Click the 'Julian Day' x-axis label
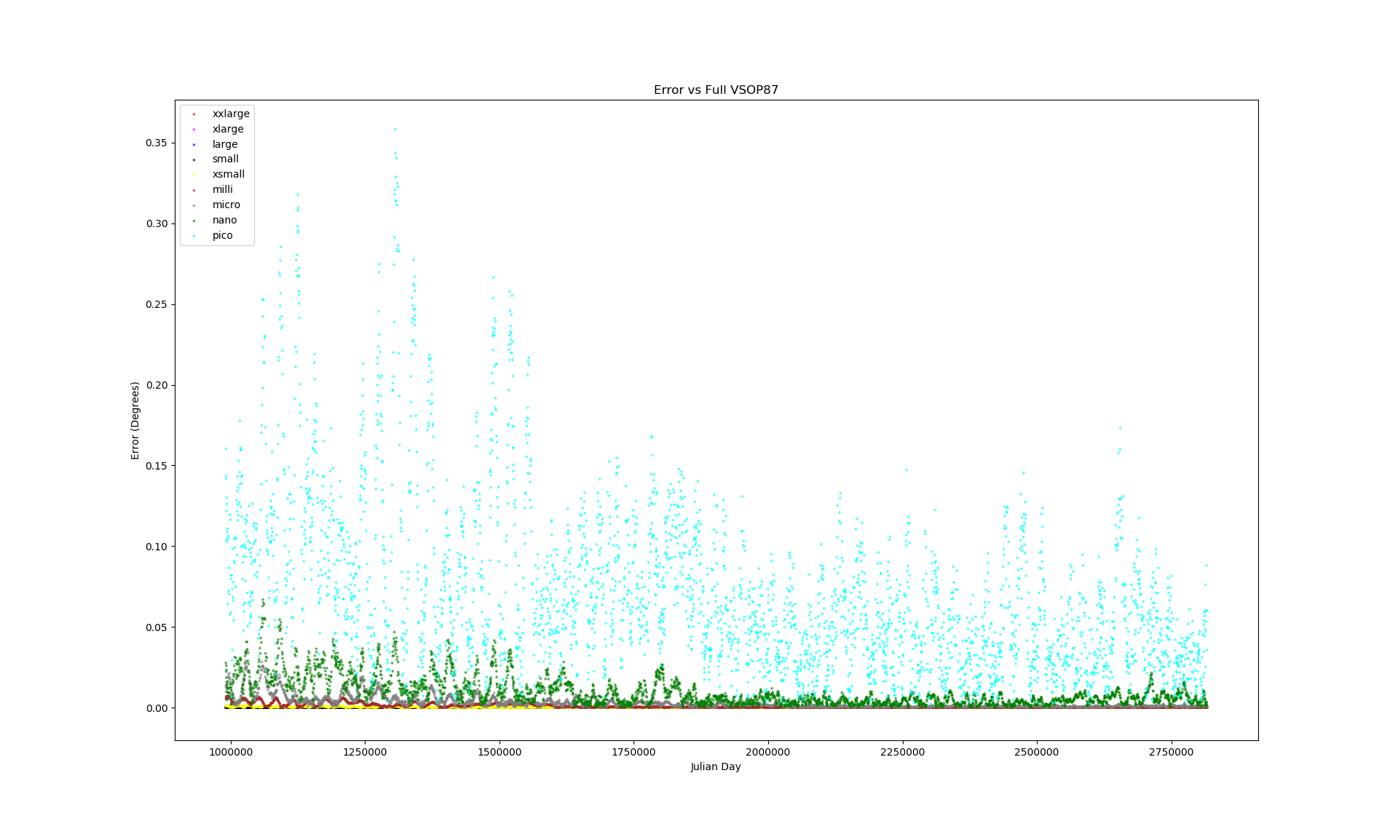 (x=716, y=766)
